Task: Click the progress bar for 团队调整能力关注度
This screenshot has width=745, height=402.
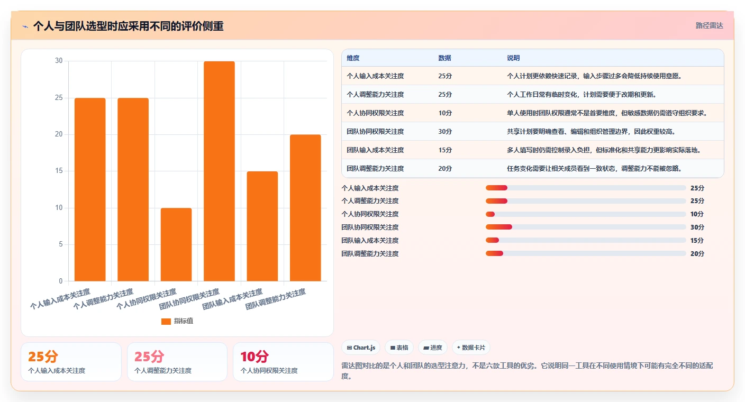Action: coord(586,253)
